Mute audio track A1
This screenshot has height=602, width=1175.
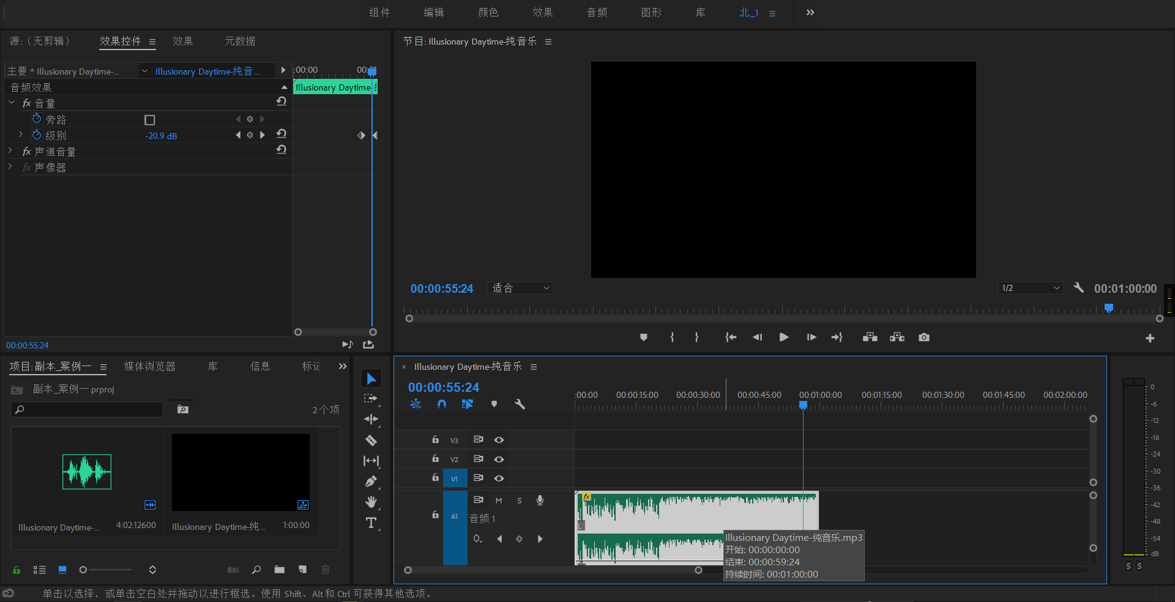click(499, 501)
